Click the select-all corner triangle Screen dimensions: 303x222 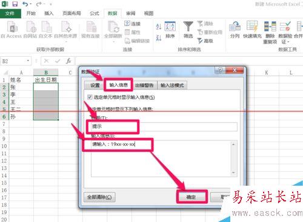tap(5, 73)
